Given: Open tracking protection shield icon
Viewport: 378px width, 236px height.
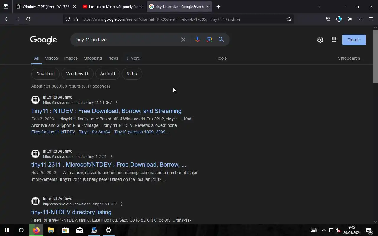Looking at the screenshot, I should pos(68,19).
